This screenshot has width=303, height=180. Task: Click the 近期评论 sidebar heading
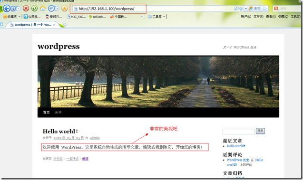(x=232, y=154)
